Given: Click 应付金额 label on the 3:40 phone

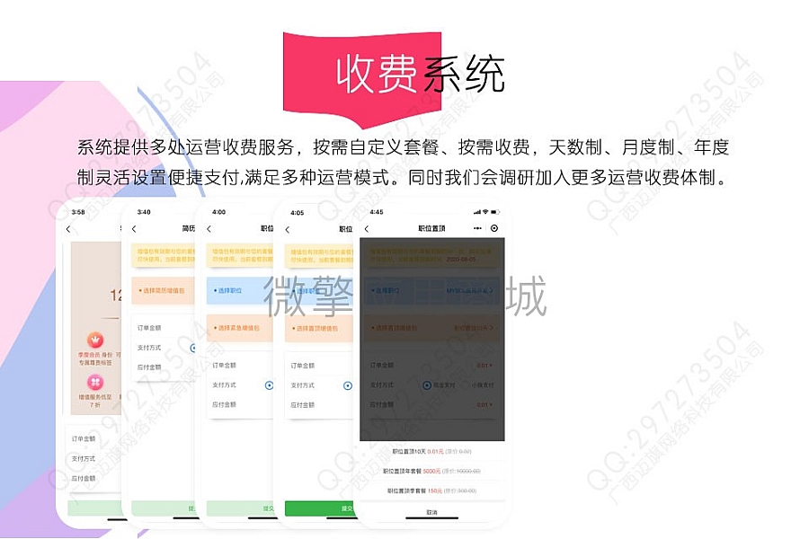Looking at the screenshot, I should (x=149, y=367).
